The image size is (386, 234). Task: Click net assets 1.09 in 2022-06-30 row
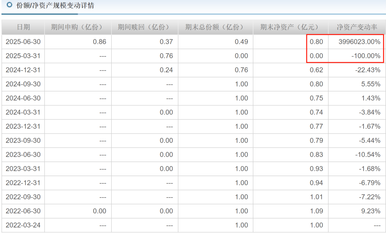tap(316, 211)
